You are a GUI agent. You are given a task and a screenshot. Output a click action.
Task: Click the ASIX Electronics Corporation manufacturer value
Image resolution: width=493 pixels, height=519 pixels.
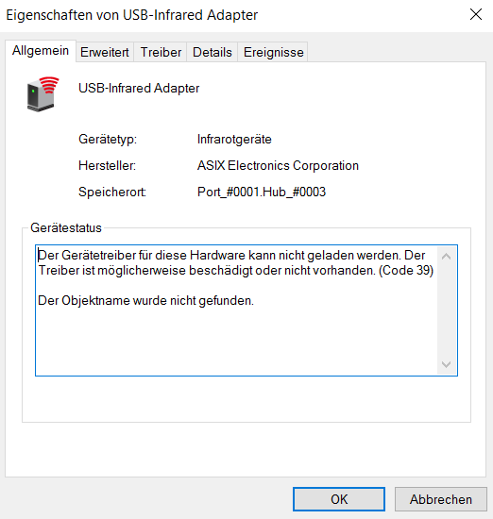pos(278,165)
